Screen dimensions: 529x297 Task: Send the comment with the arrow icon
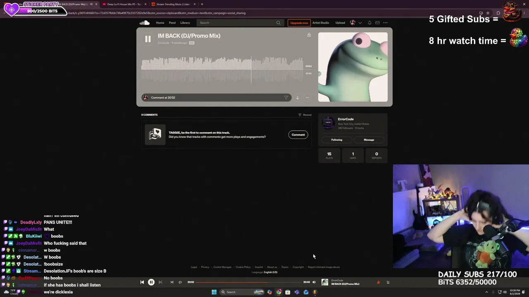tap(286, 98)
